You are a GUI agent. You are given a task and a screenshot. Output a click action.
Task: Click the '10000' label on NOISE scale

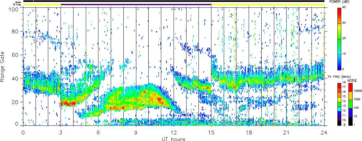click(357, 91)
